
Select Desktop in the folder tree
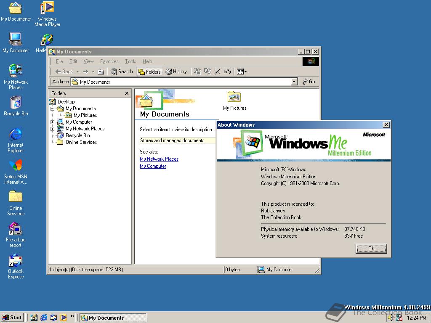point(66,102)
